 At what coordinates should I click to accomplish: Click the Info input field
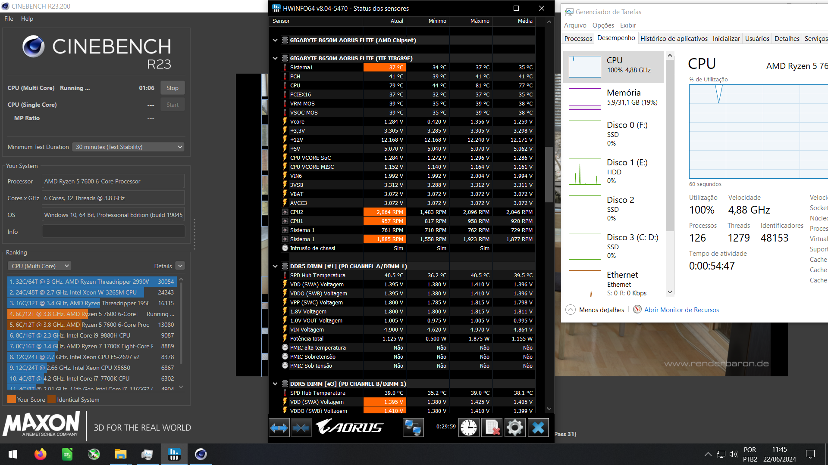click(x=113, y=232)
